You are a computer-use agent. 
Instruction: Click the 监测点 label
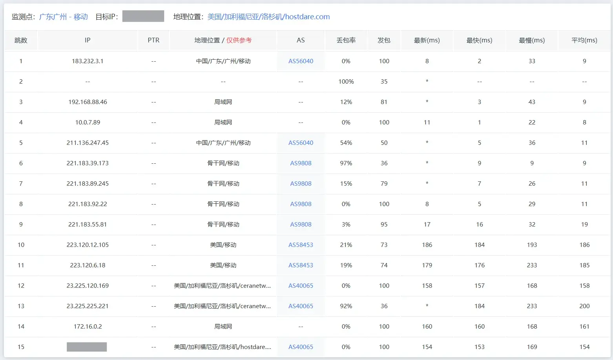24,17
